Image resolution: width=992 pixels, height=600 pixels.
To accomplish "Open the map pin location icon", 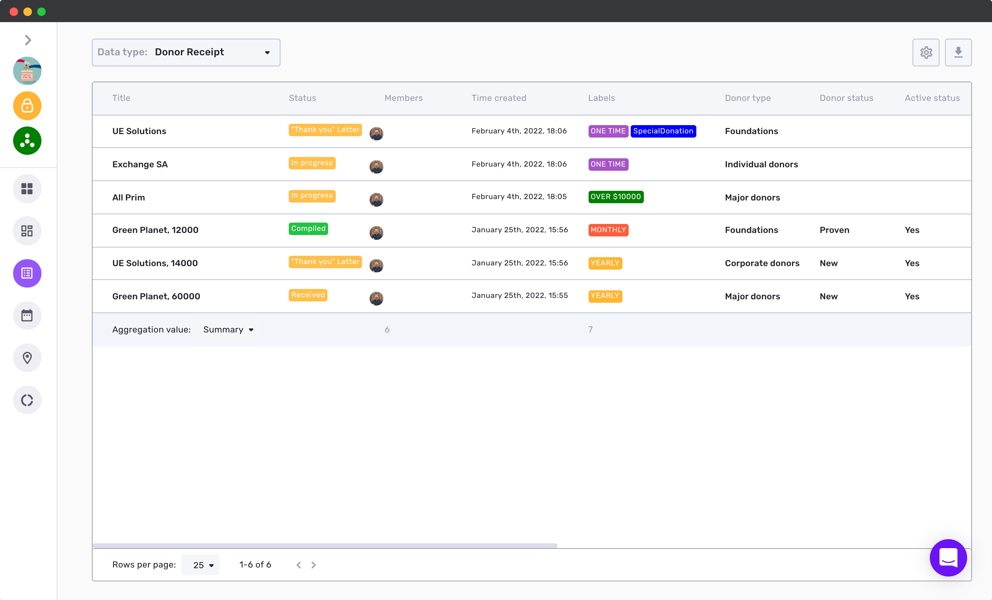I will (x=27, y=358).
